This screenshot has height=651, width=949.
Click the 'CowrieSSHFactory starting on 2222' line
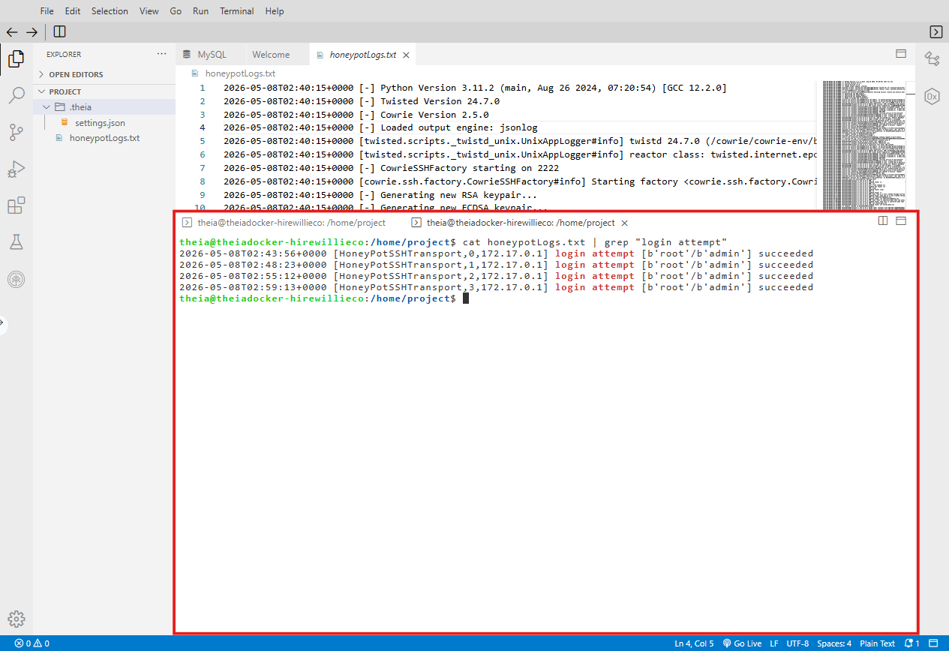click(391, 168)
